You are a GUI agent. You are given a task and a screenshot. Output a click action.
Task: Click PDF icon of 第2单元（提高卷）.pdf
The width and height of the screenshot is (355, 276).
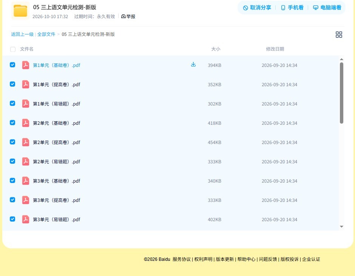click(x=26, y=142)
